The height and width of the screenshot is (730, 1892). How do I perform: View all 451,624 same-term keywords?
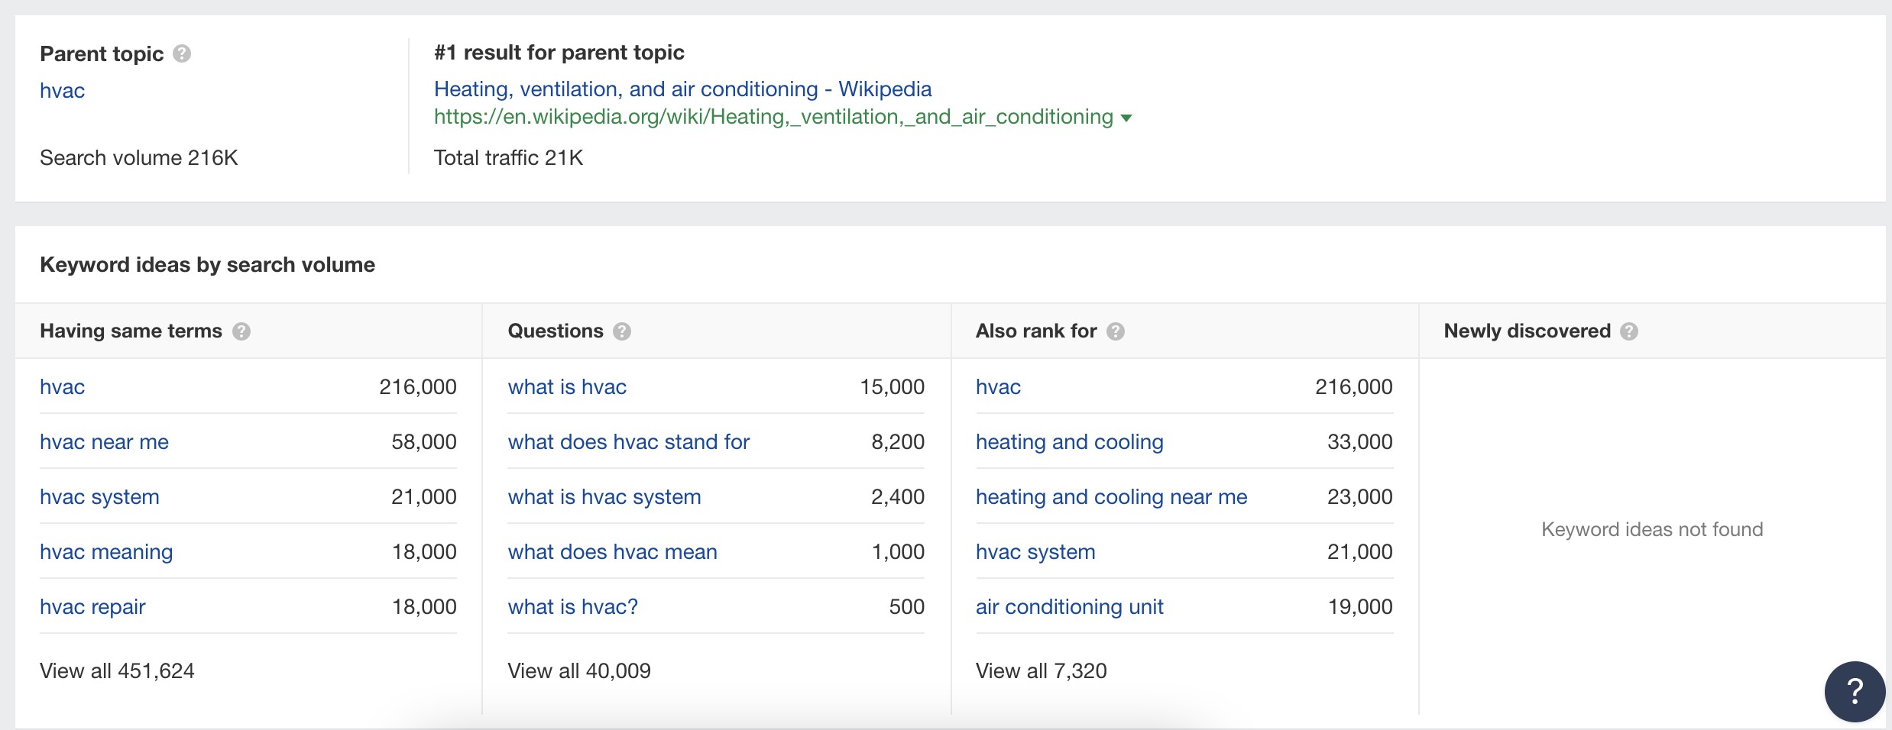pyautogui.click(x=117, y=670)
